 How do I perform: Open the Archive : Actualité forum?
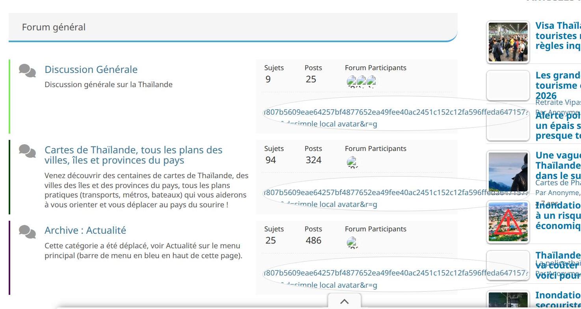coord(85,230)
